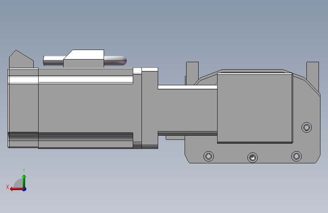Select the rounded cylindrical pin atop the motor

click(x=116, y=61)
